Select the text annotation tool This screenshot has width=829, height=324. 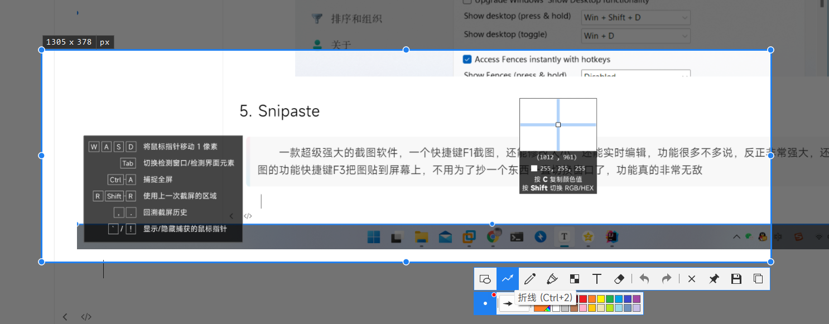[596, 279]
